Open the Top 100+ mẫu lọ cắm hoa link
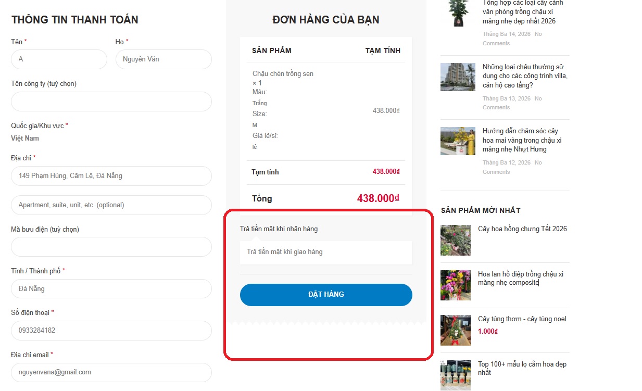The height and width of the screenshot is (391, 642). click(x=522, y=368)
